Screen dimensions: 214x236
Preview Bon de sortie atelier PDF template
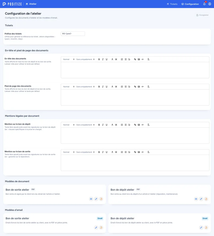pos(91,199)
